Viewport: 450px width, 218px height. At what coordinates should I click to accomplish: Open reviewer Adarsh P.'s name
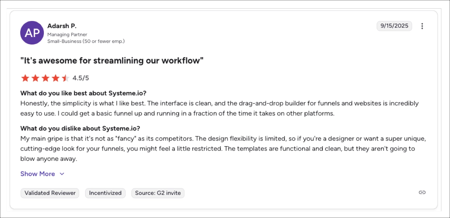[62, 26]
